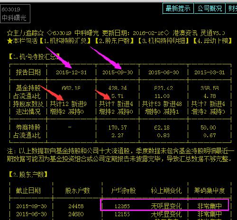Jump to 【4.异动上榜】 section link

(x=212, y=41)
